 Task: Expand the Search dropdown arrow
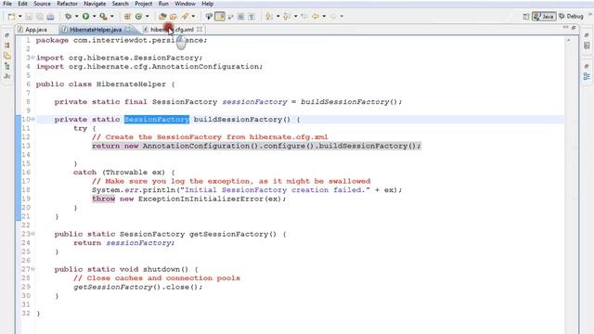(193, 17)
